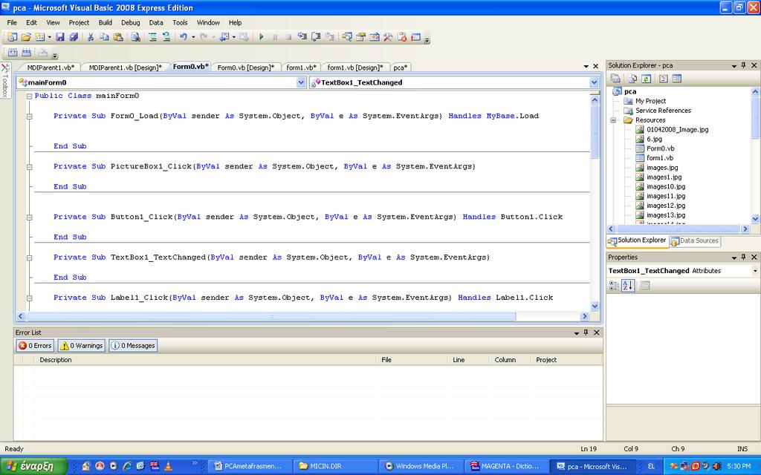
Task: Start debugging with the green play icon
Action: (x=261, y=37)
